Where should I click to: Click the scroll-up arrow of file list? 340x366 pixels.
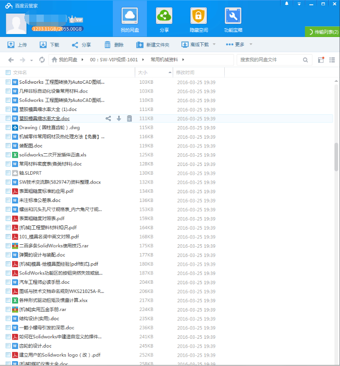(336, 81)
